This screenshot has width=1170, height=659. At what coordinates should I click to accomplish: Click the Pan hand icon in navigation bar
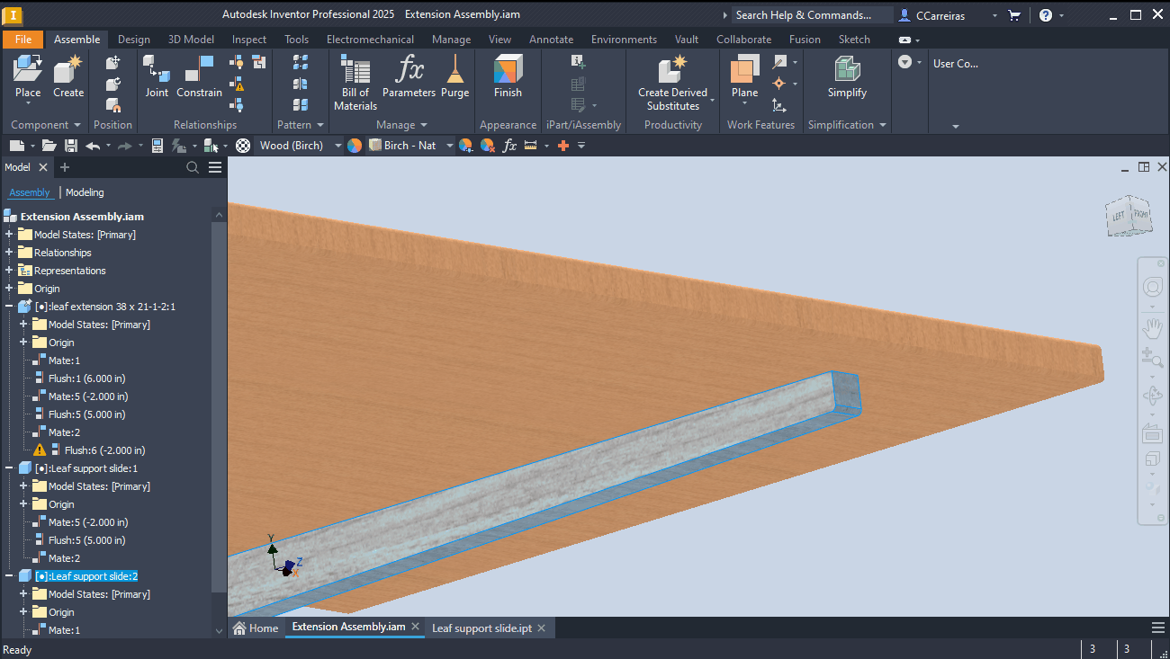pos(1153,327)
